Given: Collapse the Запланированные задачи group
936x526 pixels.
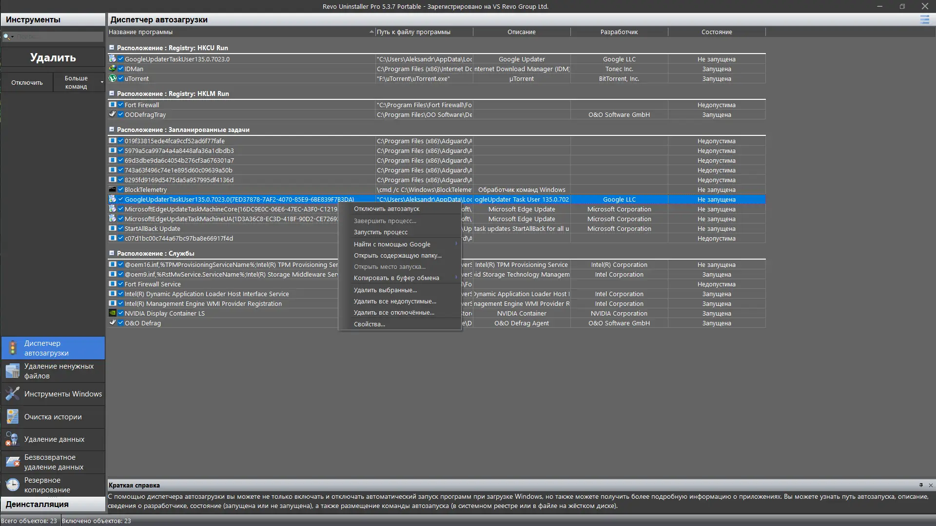Looking at the screenshot, I should [x=112, y=130].
